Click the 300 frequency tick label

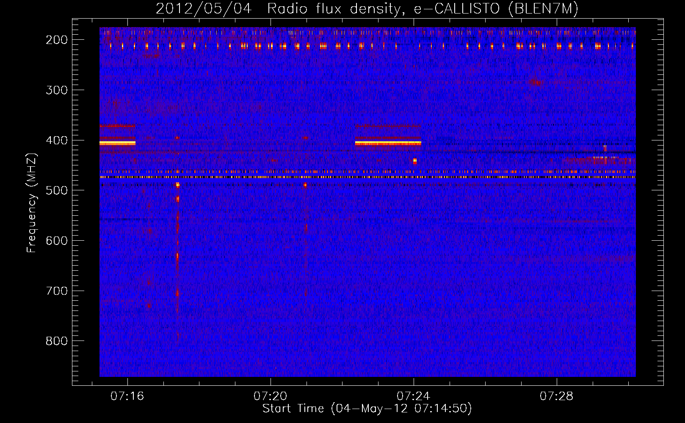[x=57, y=90]
